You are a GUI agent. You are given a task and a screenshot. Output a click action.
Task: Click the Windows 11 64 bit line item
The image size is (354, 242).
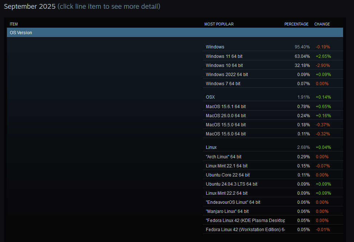click(x=224, y=56)
